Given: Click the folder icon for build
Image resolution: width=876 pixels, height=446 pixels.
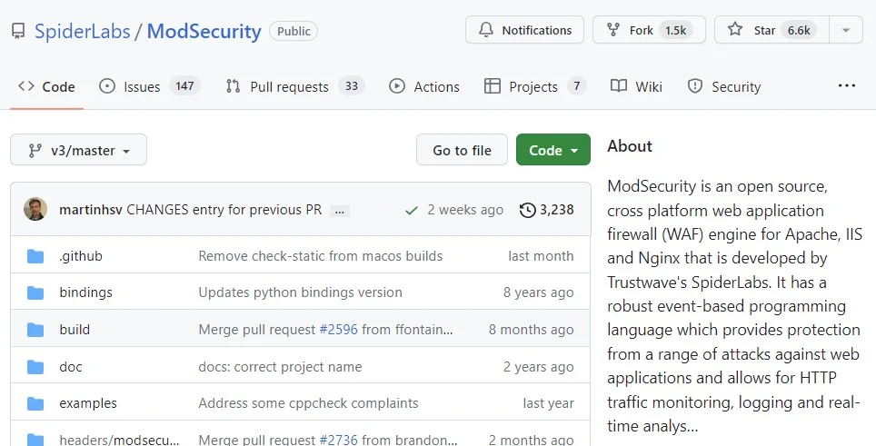Looking at the screenshot, I should 35,330.
